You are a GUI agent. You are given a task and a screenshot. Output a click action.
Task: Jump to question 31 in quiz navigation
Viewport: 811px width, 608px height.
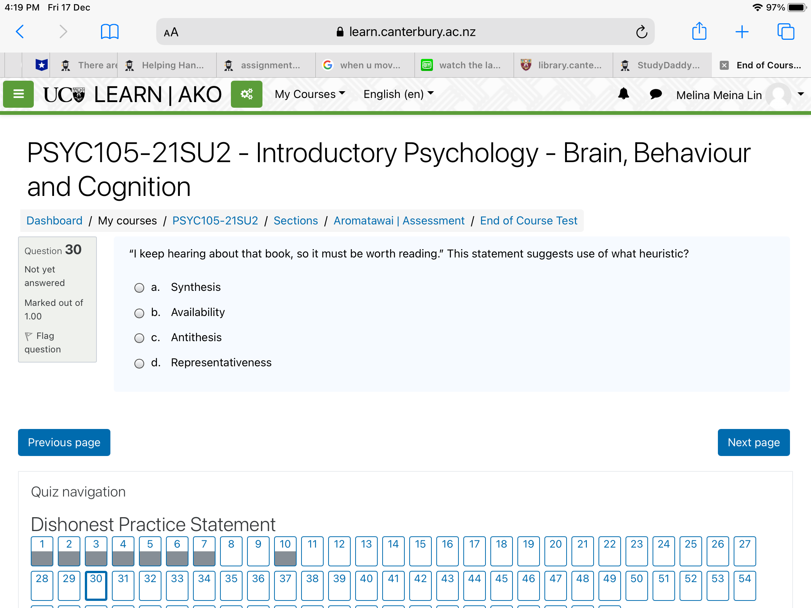pyautogui.click(x=123, y=585)
